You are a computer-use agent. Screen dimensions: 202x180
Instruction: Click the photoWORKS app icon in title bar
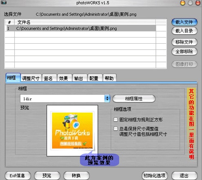pos(4,2)
